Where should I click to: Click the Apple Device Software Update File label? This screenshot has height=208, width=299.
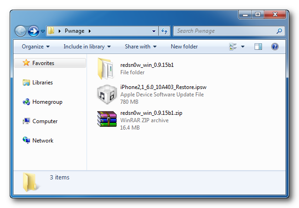click(162, 95)
